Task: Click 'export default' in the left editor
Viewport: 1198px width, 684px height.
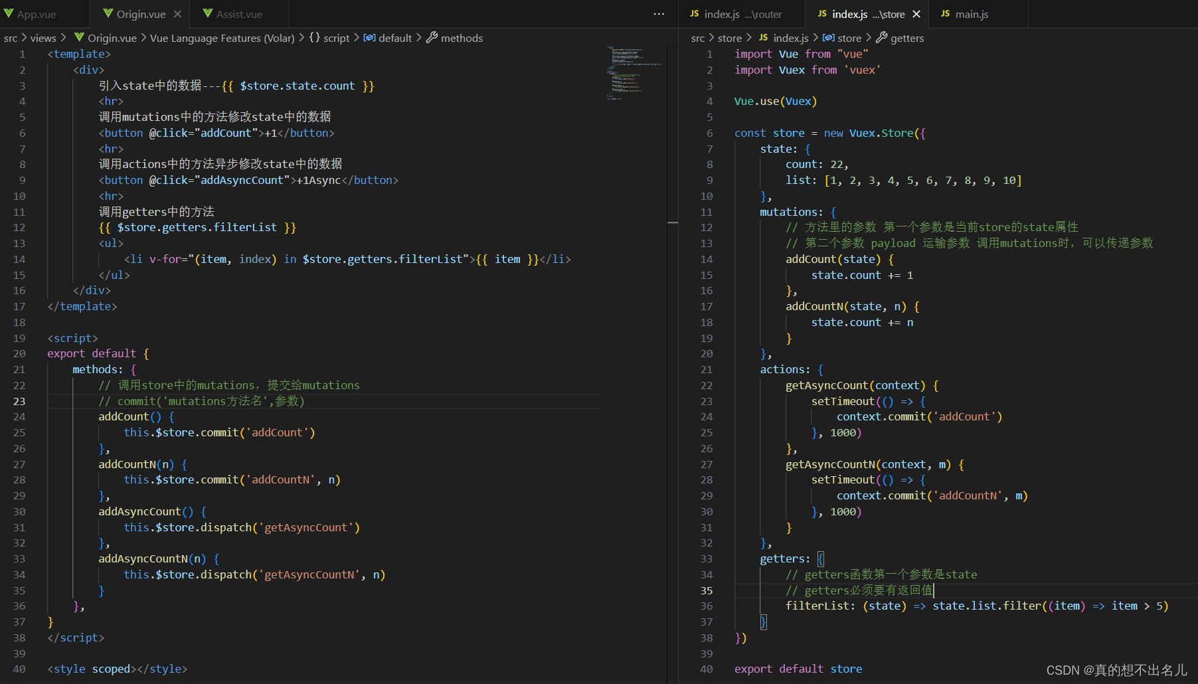Action: 92,353
